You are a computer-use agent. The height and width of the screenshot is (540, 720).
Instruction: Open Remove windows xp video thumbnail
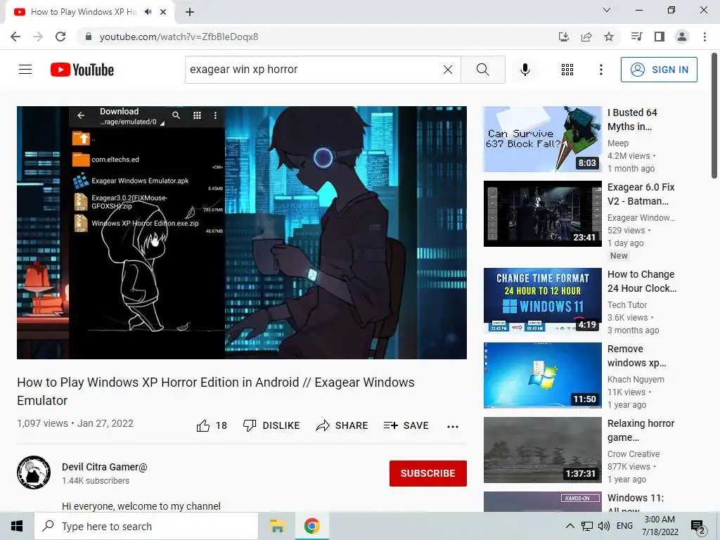coord(542,375)
